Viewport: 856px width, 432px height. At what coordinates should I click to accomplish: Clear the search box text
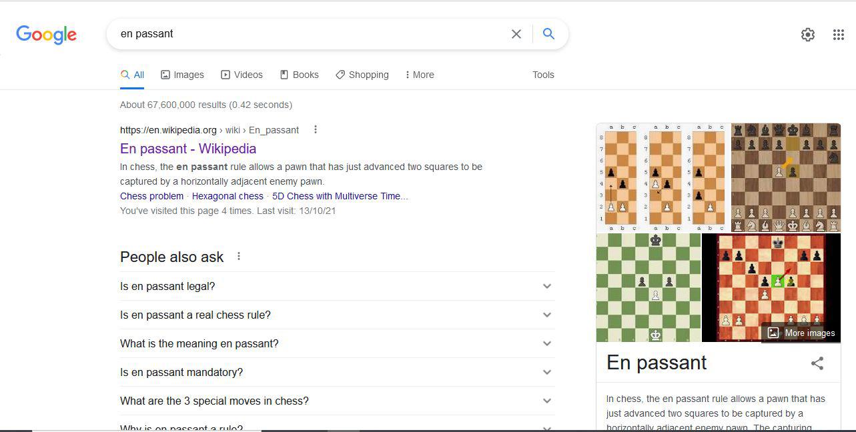click(x=516, y=34)
